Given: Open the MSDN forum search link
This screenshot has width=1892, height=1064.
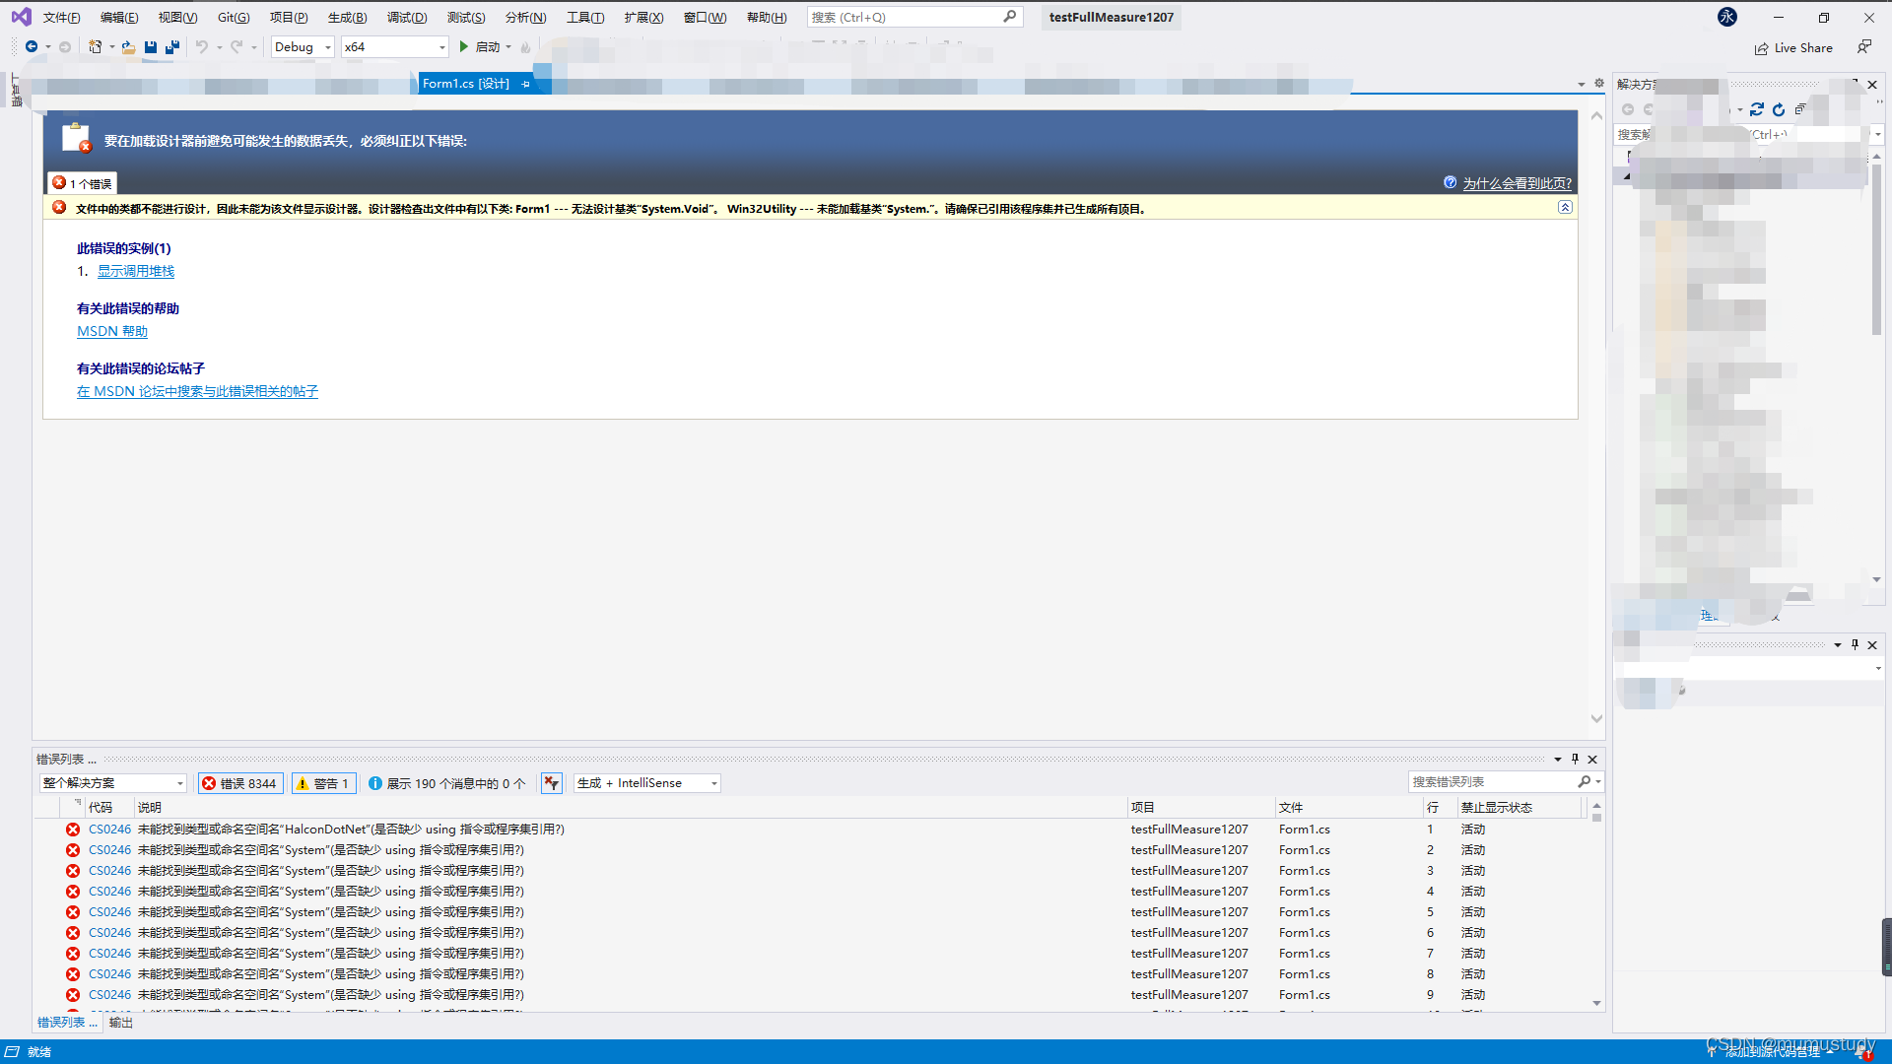Looking at the screenshot, I should point(197,391).
